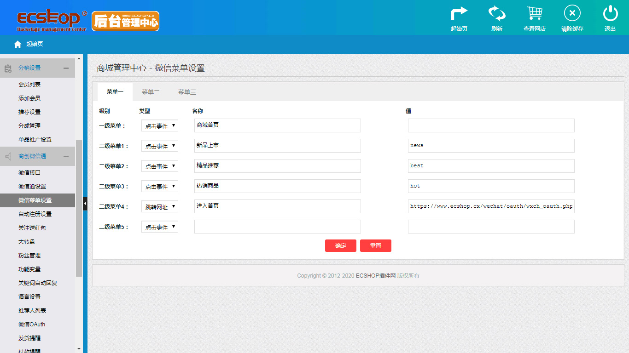This screenshot has width=629, height=353.
Task: Switch to the 菜单三 tab
Action: (x=187, y=92)
